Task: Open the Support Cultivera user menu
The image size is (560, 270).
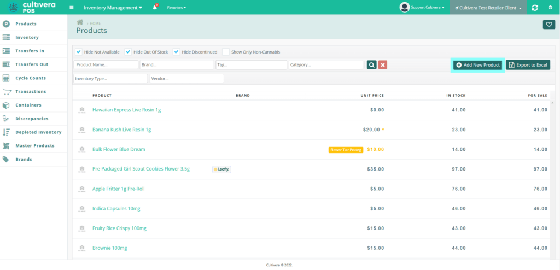Action: click(x=422, y=8)
